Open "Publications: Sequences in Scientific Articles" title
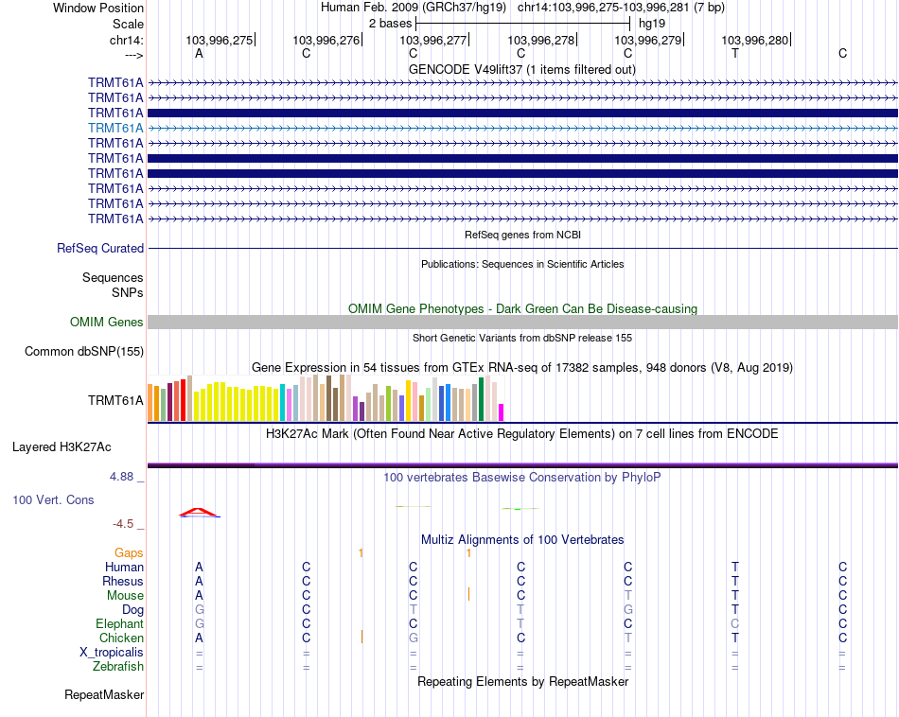This screenshot has width=899, height=717. coord(522,264)
